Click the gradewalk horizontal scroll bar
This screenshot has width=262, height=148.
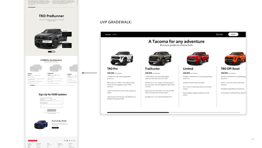click(173, 113)
